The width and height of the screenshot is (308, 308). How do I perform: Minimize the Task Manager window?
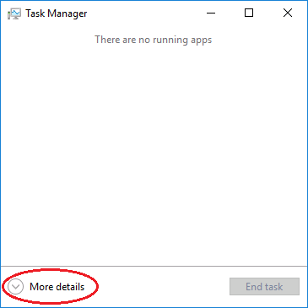pos(211,13)
